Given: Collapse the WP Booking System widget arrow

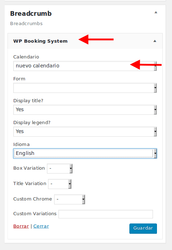Looking at the screenshot, I should pyautogui.click(x=155, y=41).
